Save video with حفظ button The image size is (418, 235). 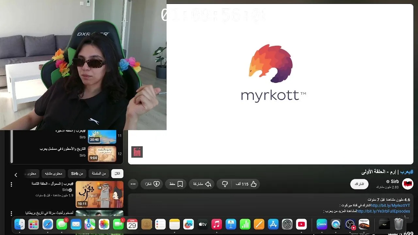click(x=176, y=184)
